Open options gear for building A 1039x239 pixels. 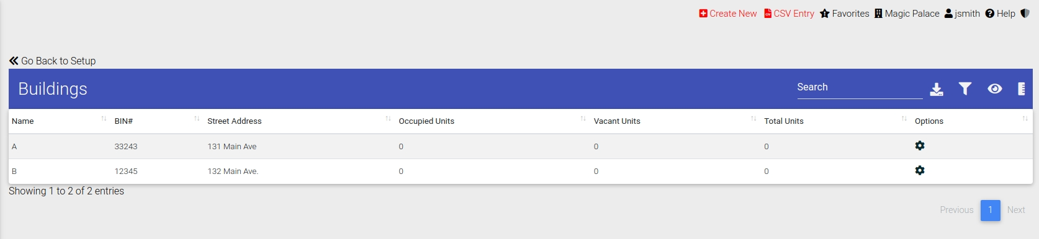pyautogui.click(x=920, y=146)
